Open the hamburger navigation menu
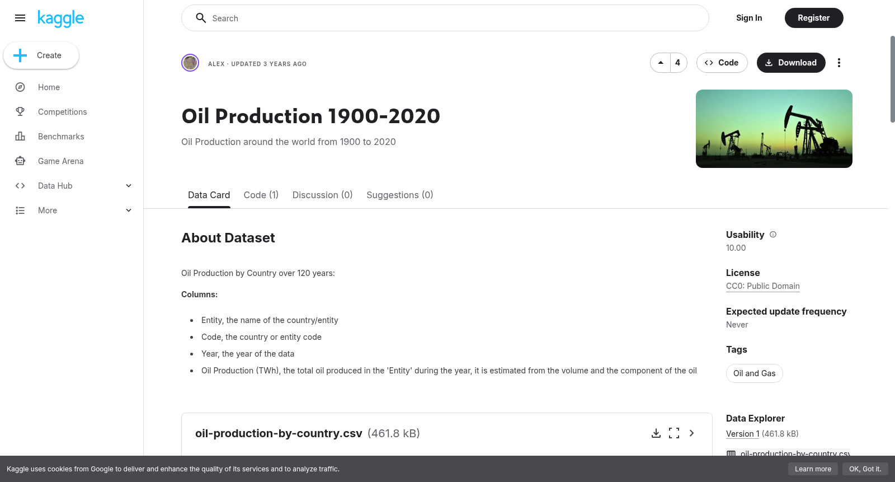 click(20, 18)
